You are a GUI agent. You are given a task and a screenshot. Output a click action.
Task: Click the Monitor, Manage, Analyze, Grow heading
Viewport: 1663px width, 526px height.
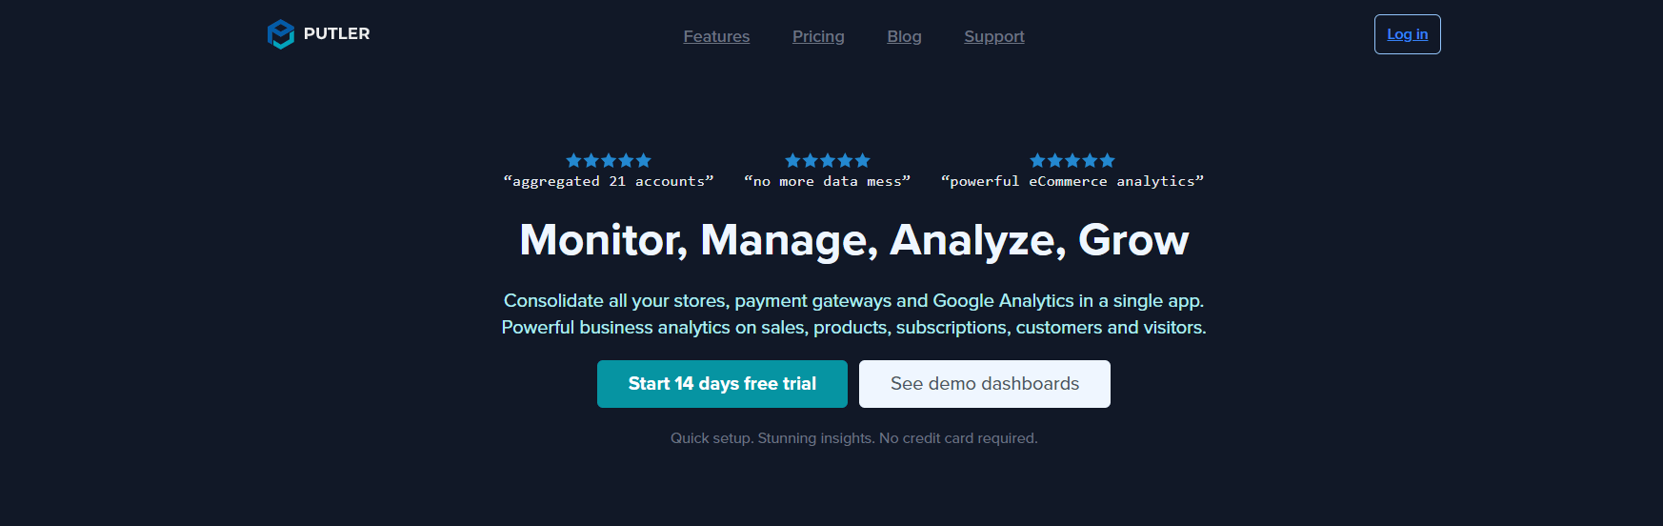click(x=854, y=240)
